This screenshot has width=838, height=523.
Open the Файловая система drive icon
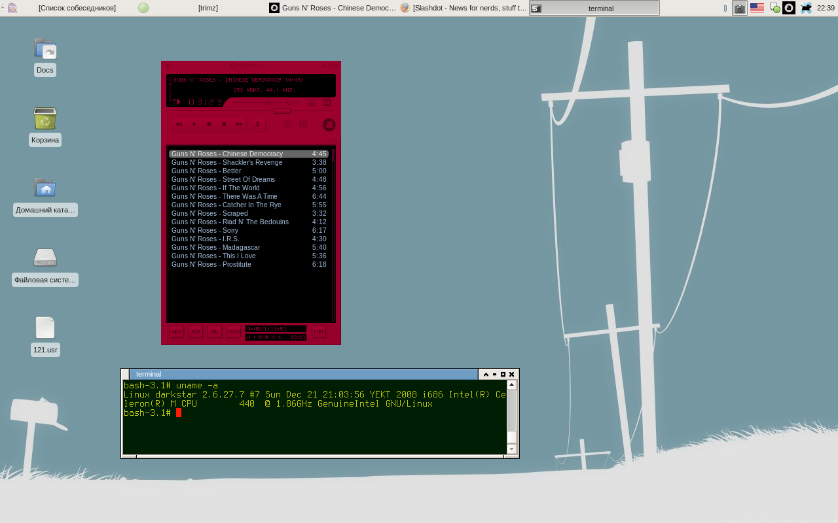click(45, 258)
